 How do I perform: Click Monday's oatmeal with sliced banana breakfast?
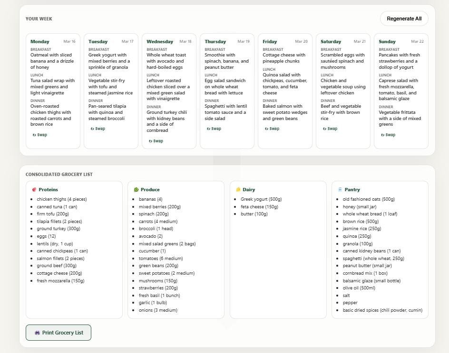[x=52, y=61]
